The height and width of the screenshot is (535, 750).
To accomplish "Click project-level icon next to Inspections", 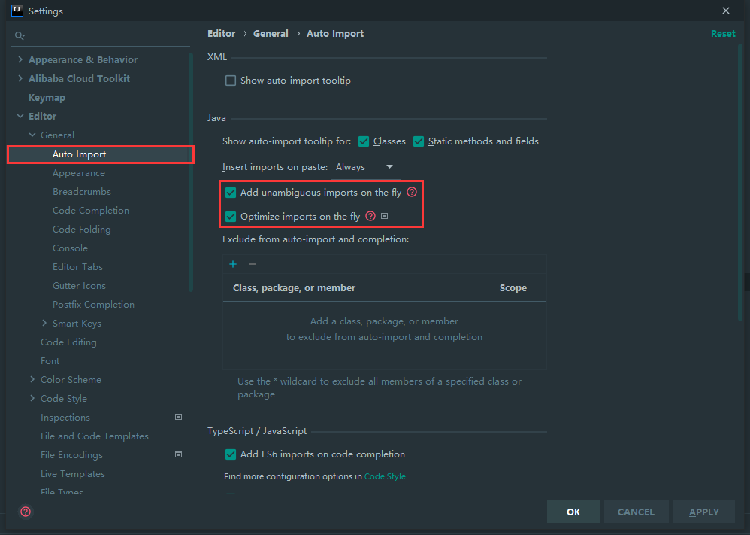I will tap(179, 417).
